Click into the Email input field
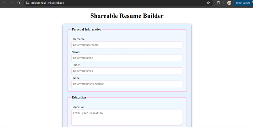This screenshot has width=253, height=127. (x=127, y=71)
